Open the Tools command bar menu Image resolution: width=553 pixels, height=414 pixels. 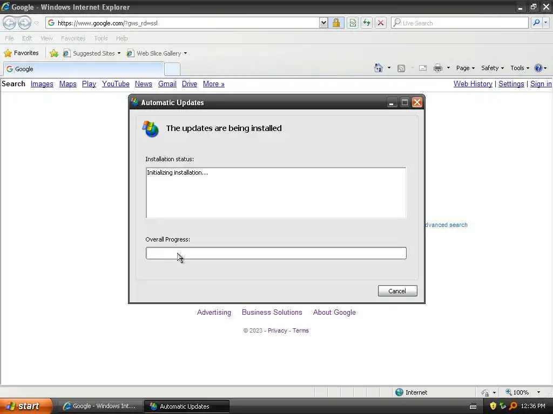(x=520, y=68)
